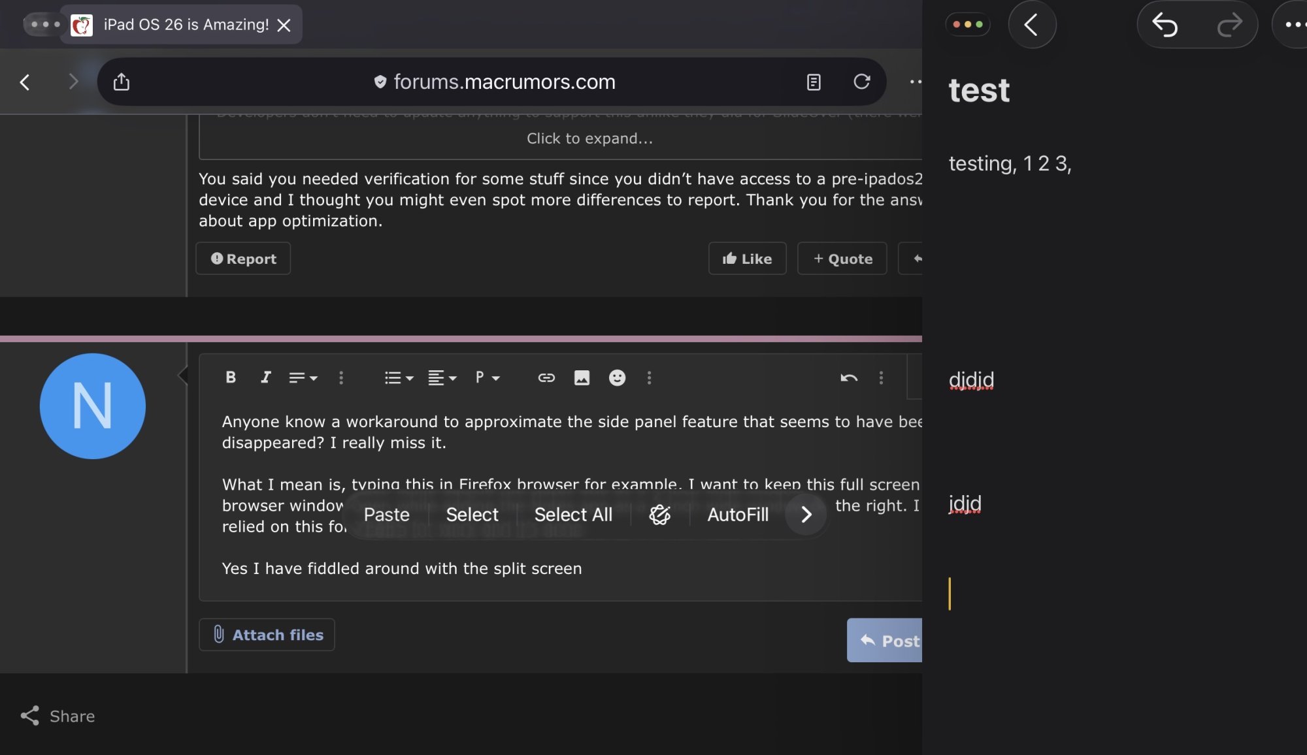This screenshot has width=1307, height=755.
Task: Show Reader view for page
Action: click(x=814, y=82)
